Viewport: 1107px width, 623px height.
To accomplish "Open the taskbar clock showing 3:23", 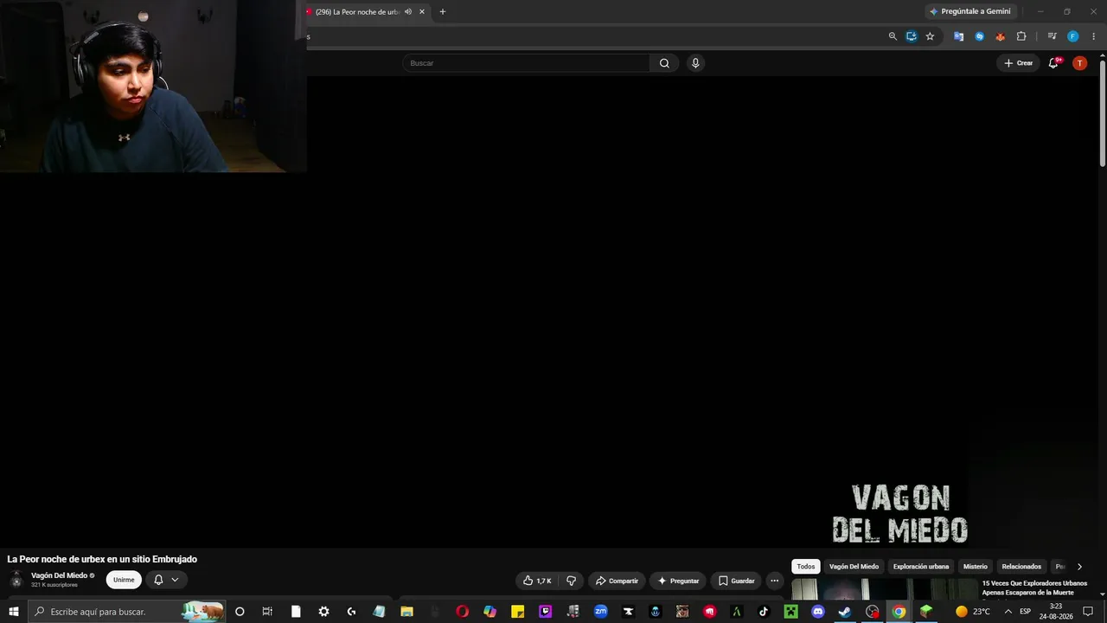I will [x=1056, y=612].
